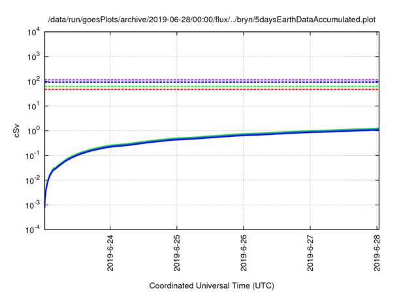Select the y-axis label 10^4
Image resolution: width=418 pixels, height=292 pixels.
[x=33, y=32]
